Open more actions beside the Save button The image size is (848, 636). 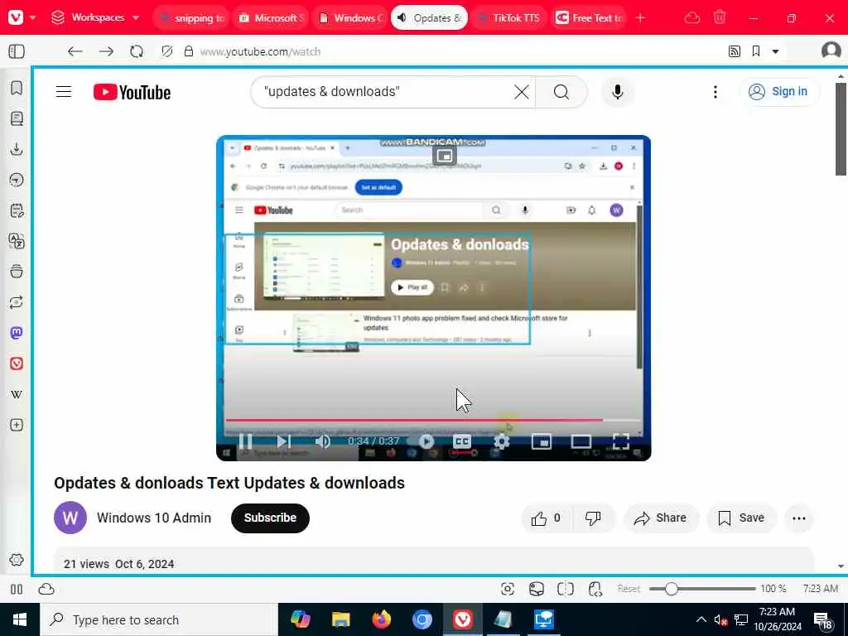point(799,518)
